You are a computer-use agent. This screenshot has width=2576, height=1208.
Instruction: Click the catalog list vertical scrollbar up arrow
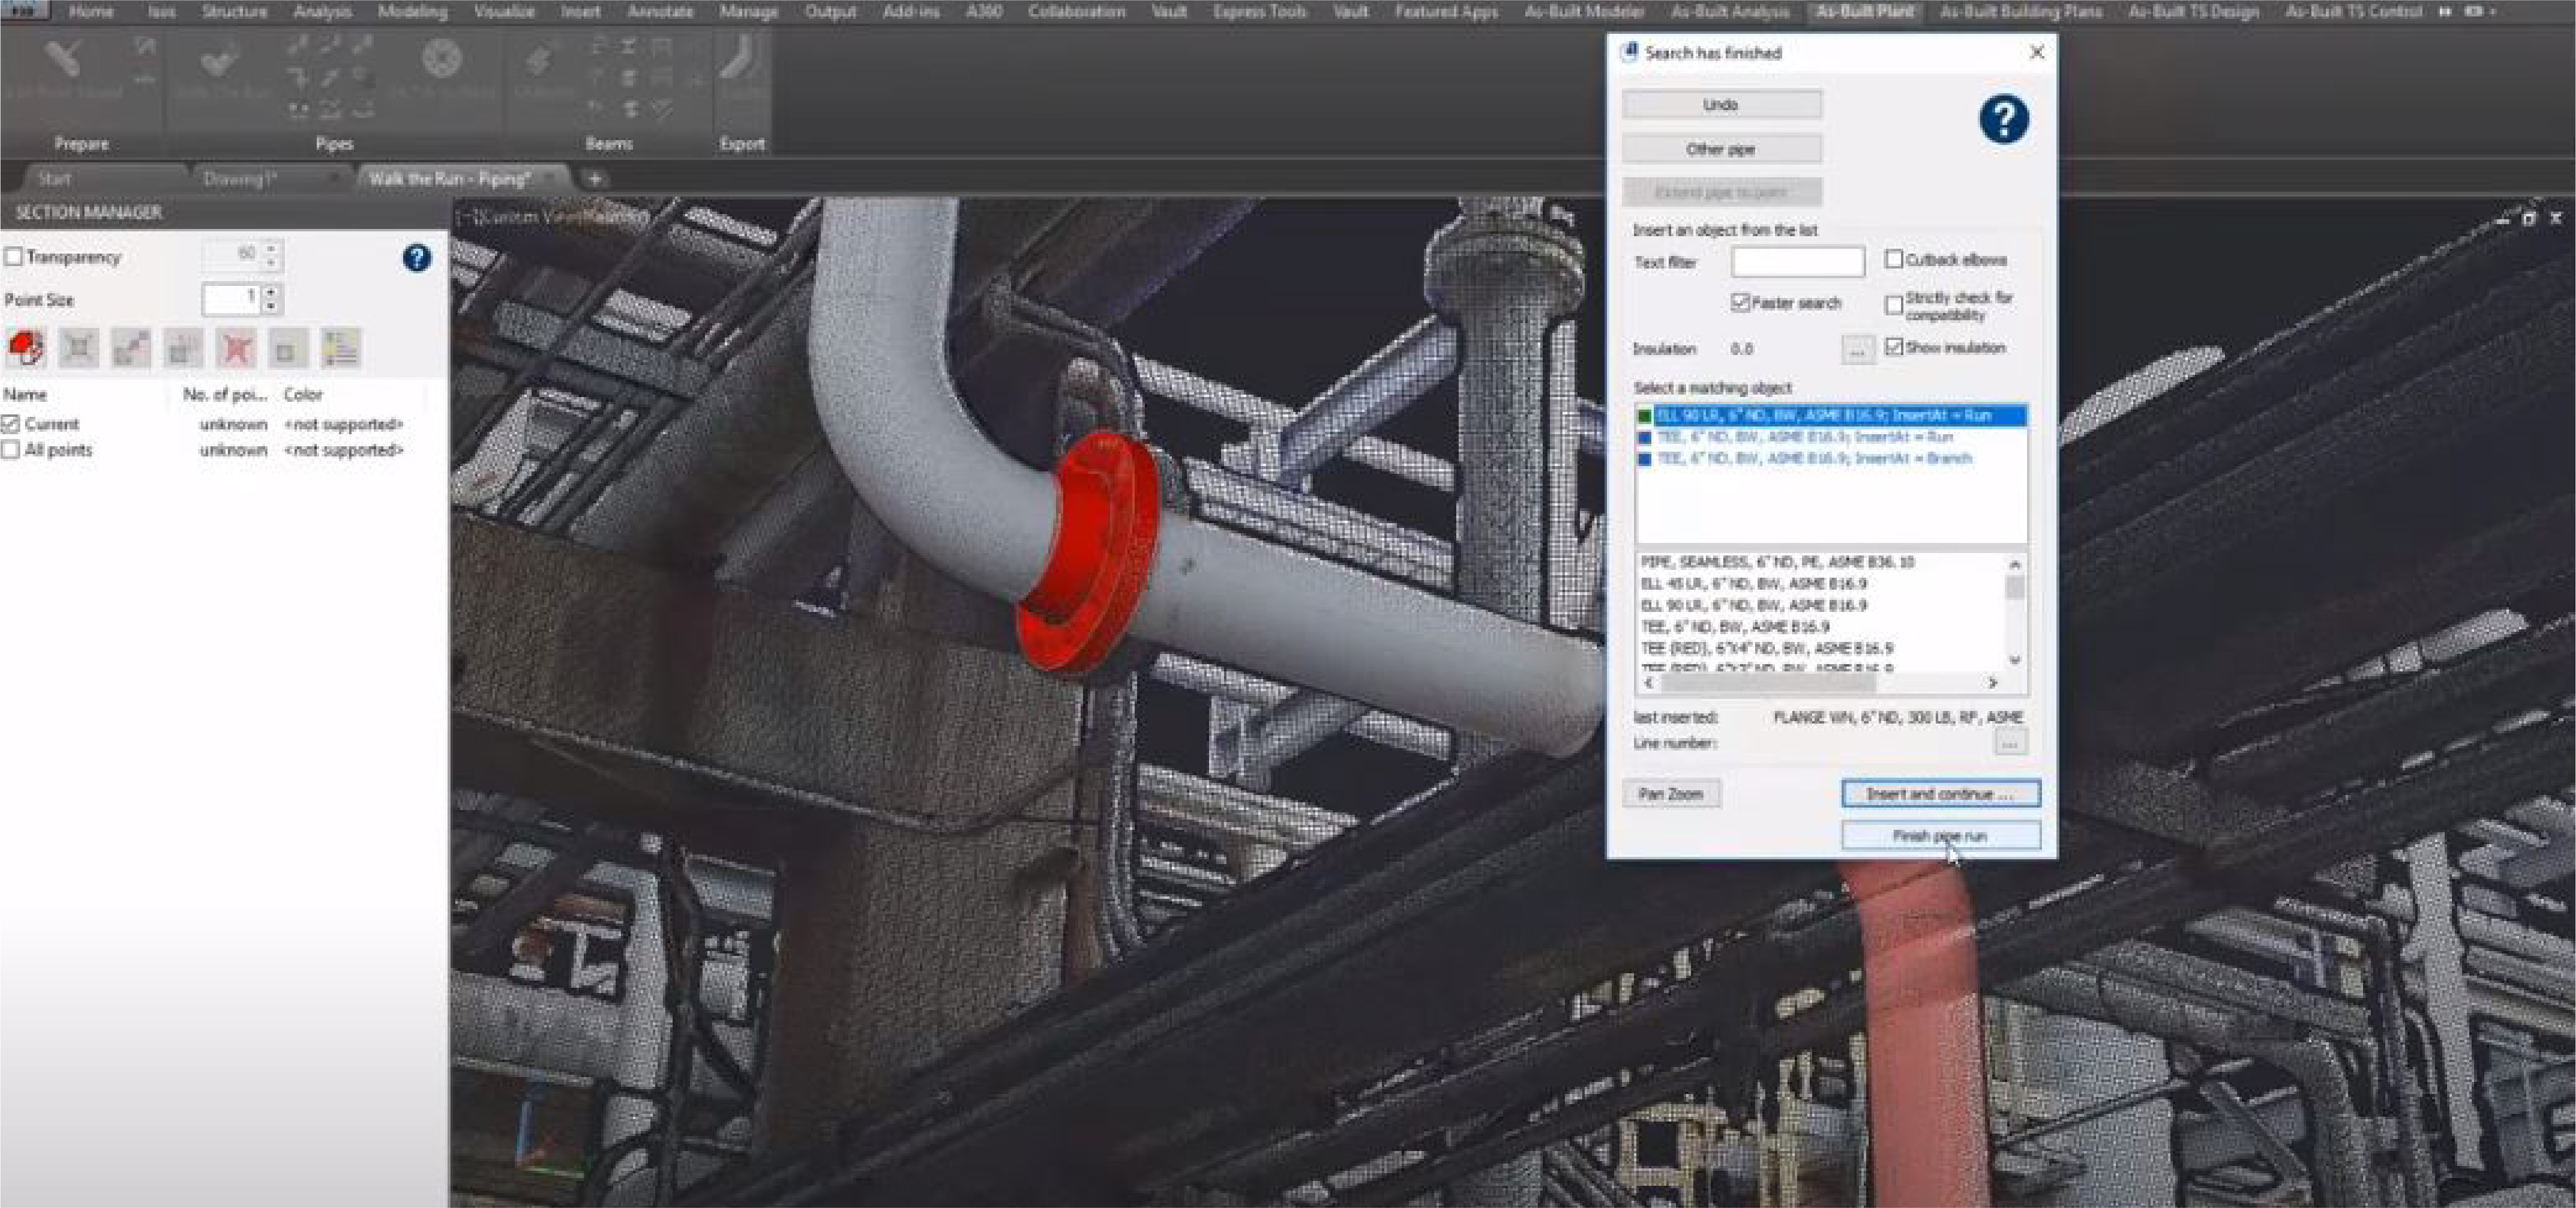click(2015, 564)
